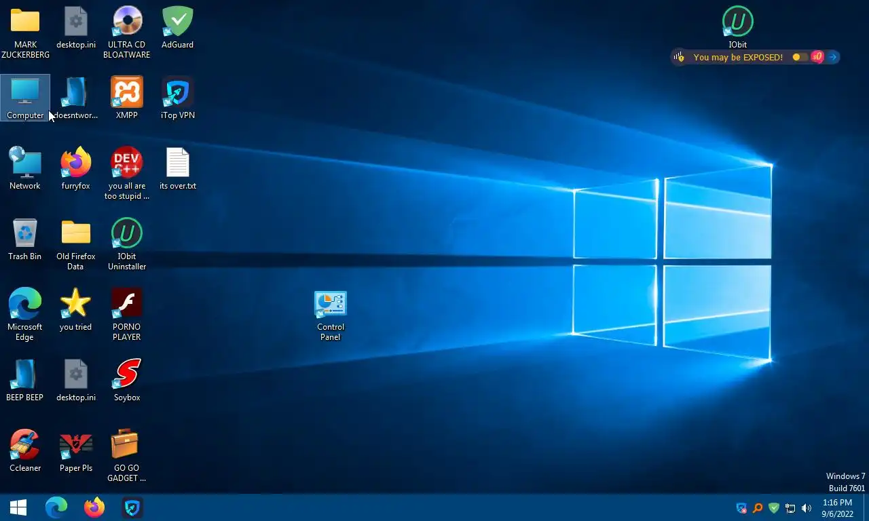
Task: Open the network status tray icon
Action: [790, 508]
